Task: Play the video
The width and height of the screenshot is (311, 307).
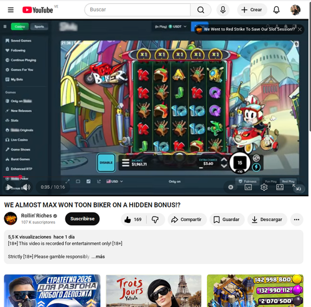Action: coord(9,187)
